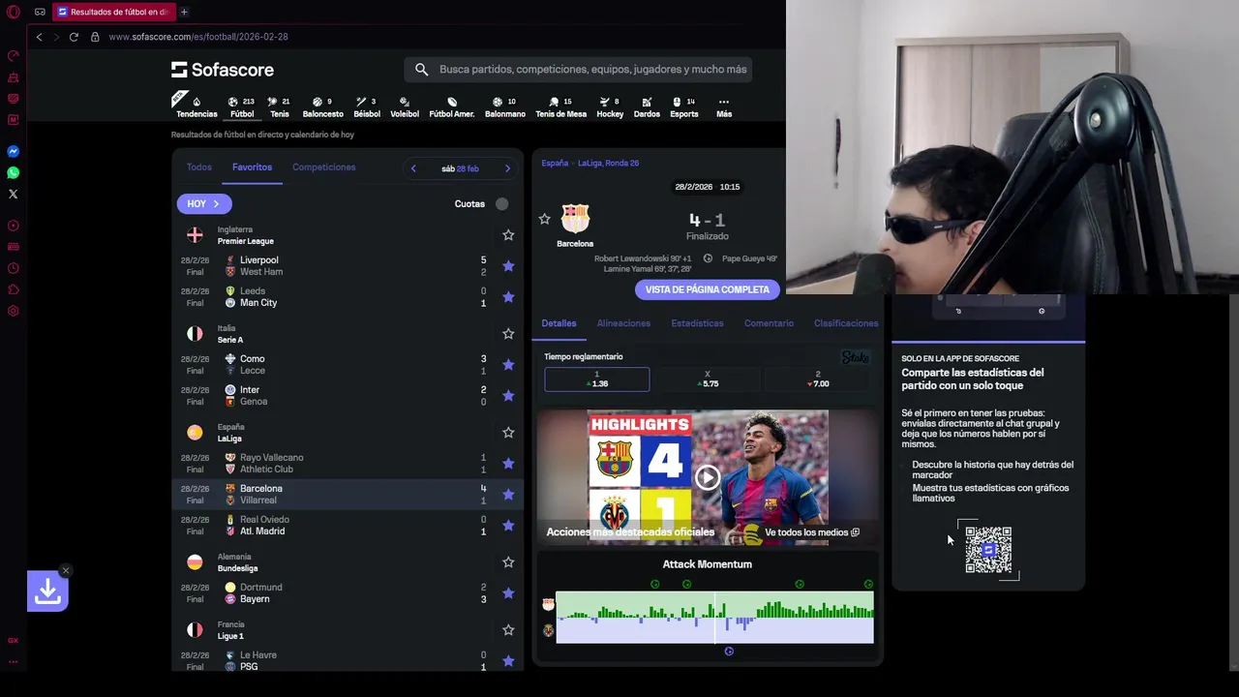This screenshot has height=697, width=1239.
Task: Unfavorite the Leeds vs Man City match
Action: tap(508, 297)
